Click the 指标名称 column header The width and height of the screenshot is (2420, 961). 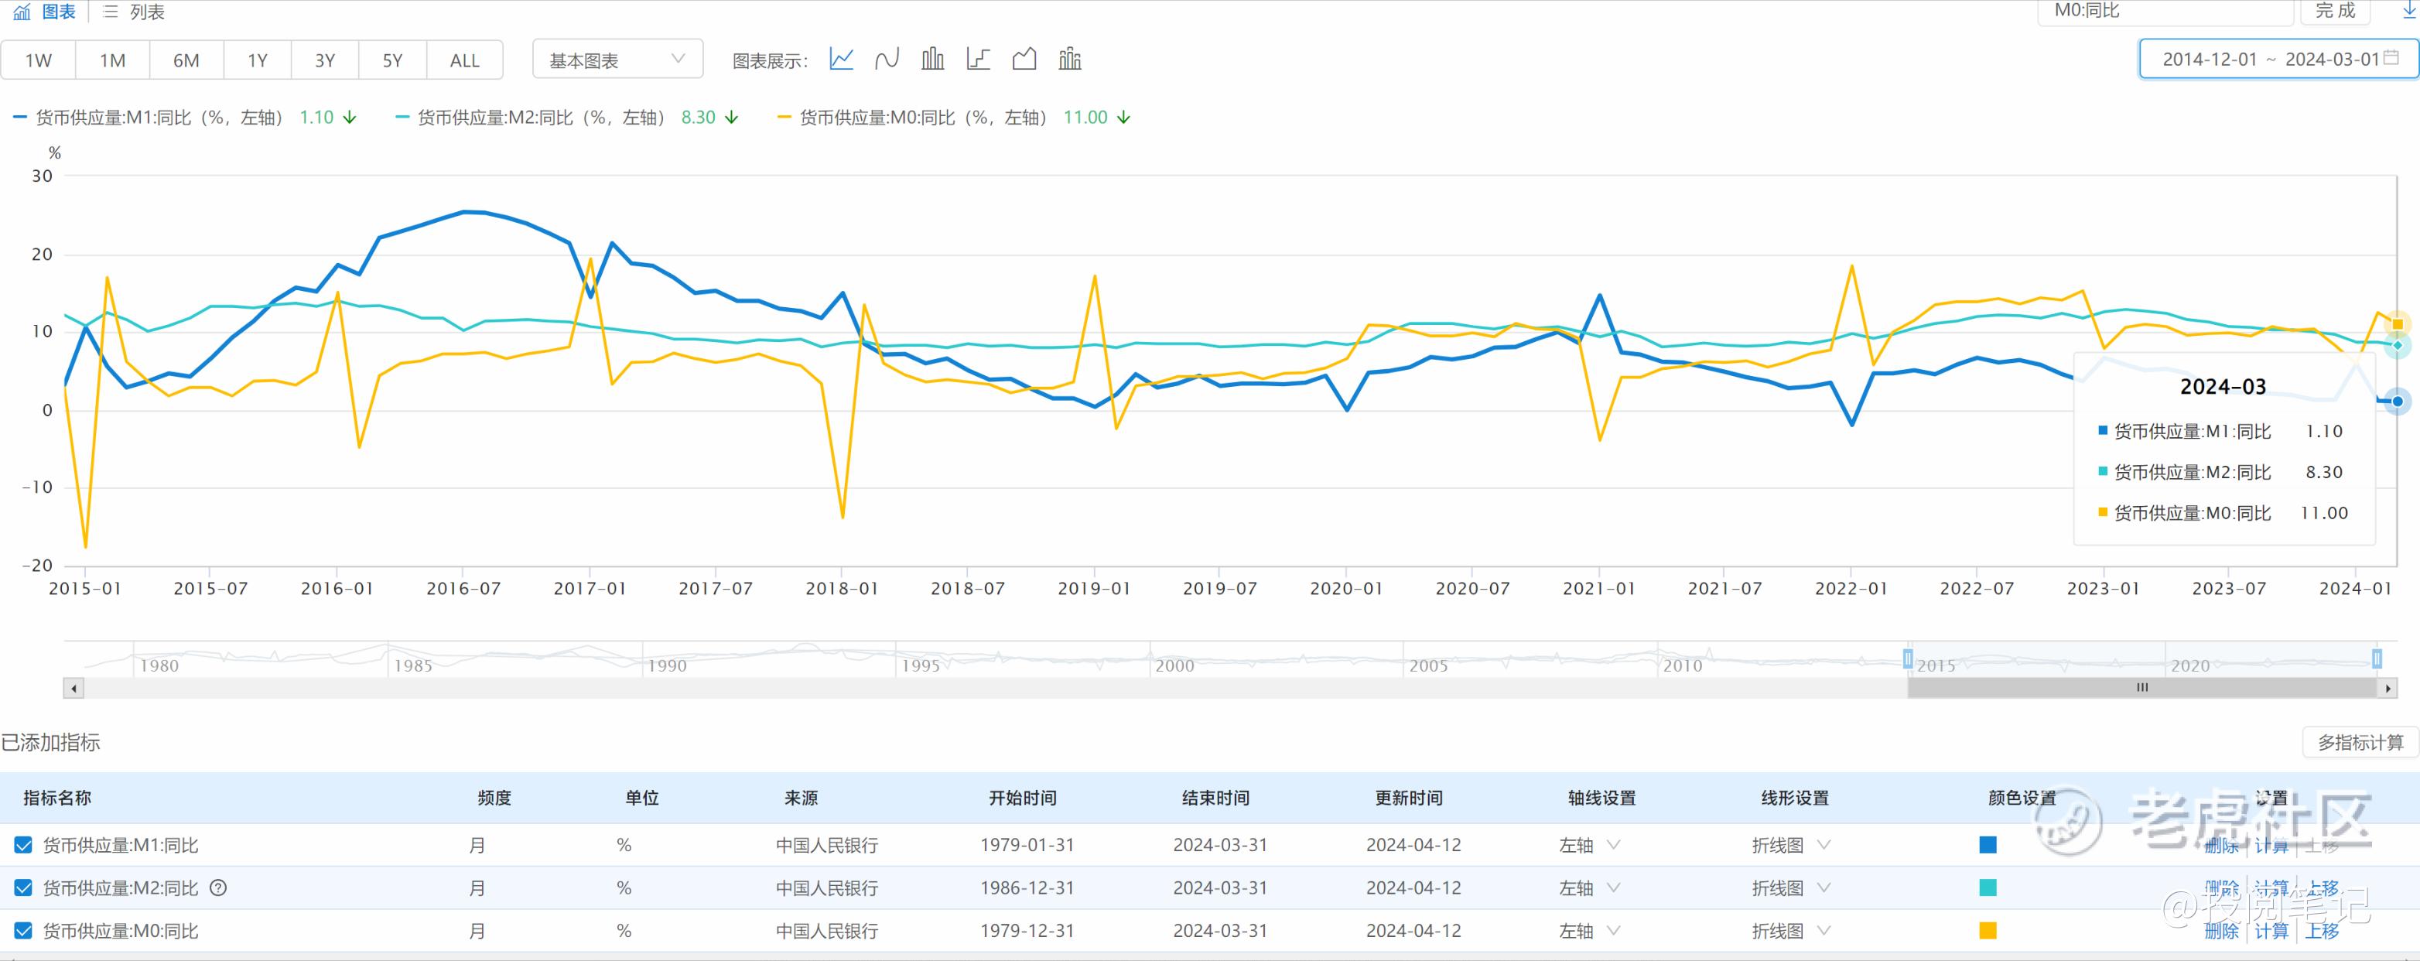point(57,799)
